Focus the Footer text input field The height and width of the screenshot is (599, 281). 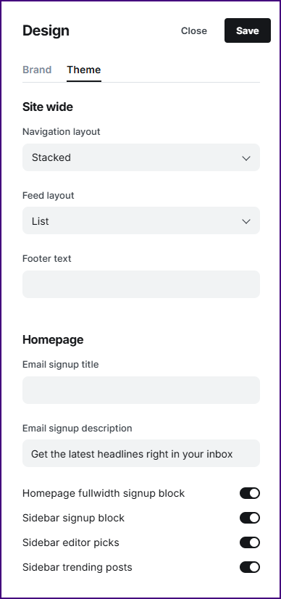click(141, 284)
